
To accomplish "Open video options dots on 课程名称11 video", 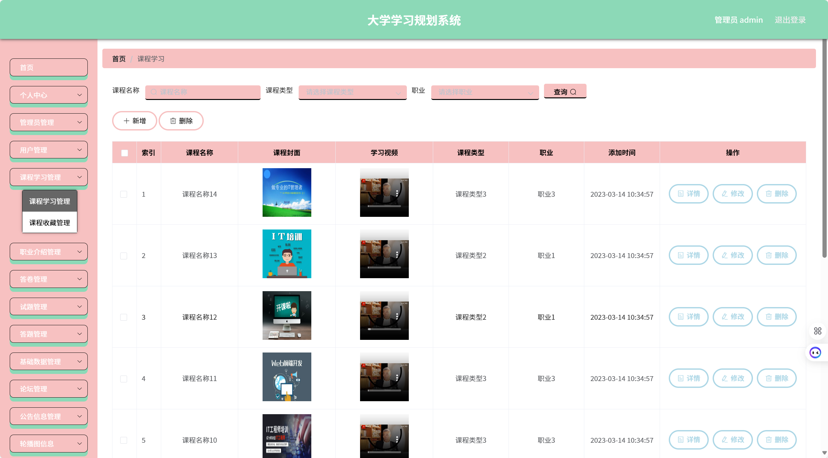I will pyautogui.click(x=397, y=378).
